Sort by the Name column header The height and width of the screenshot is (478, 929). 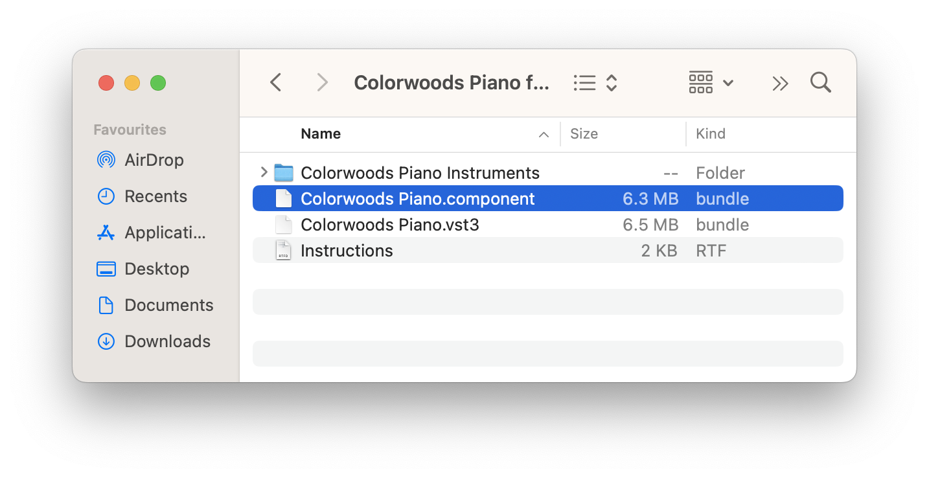pyautogui.click(x=321, y=134)
